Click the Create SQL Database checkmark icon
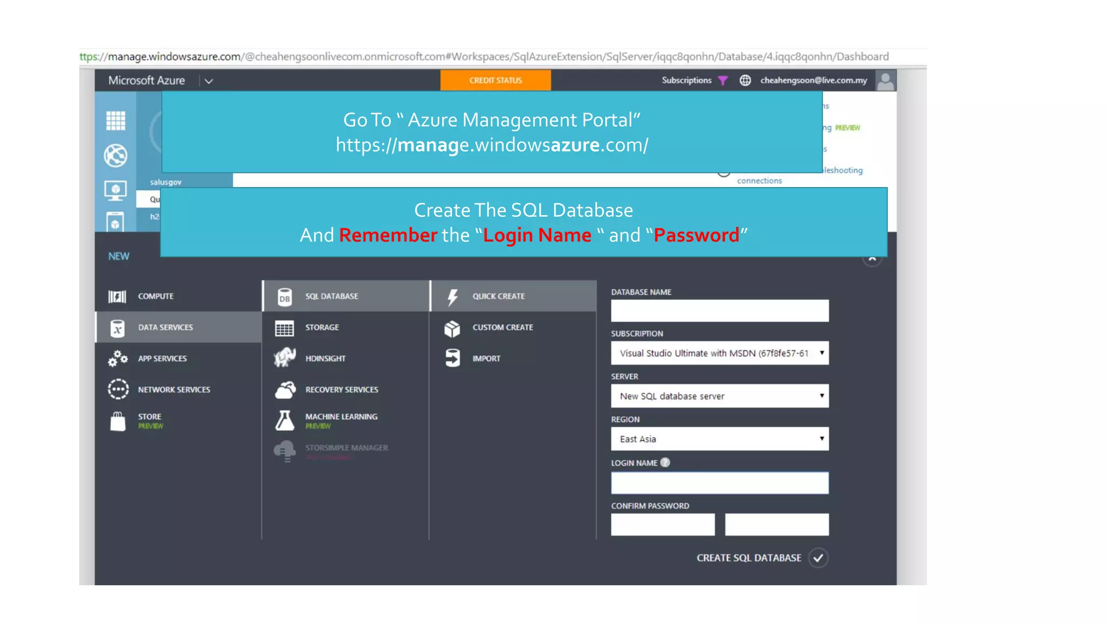The image size is (1107, 623). [818, 558]
